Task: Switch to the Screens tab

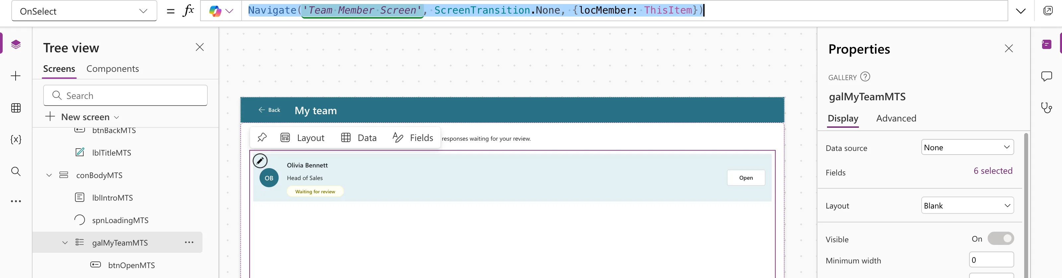Action: [x=59, y=69]
